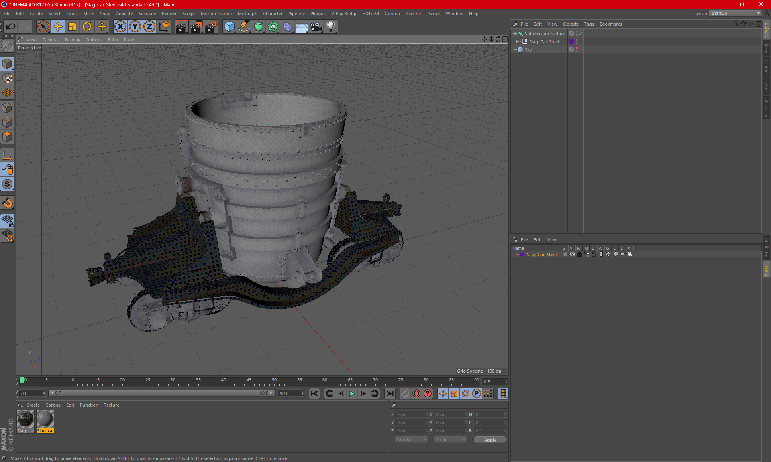771x462 pixels.
Task: Activate the Rotate tool icon
Action: 87,27
